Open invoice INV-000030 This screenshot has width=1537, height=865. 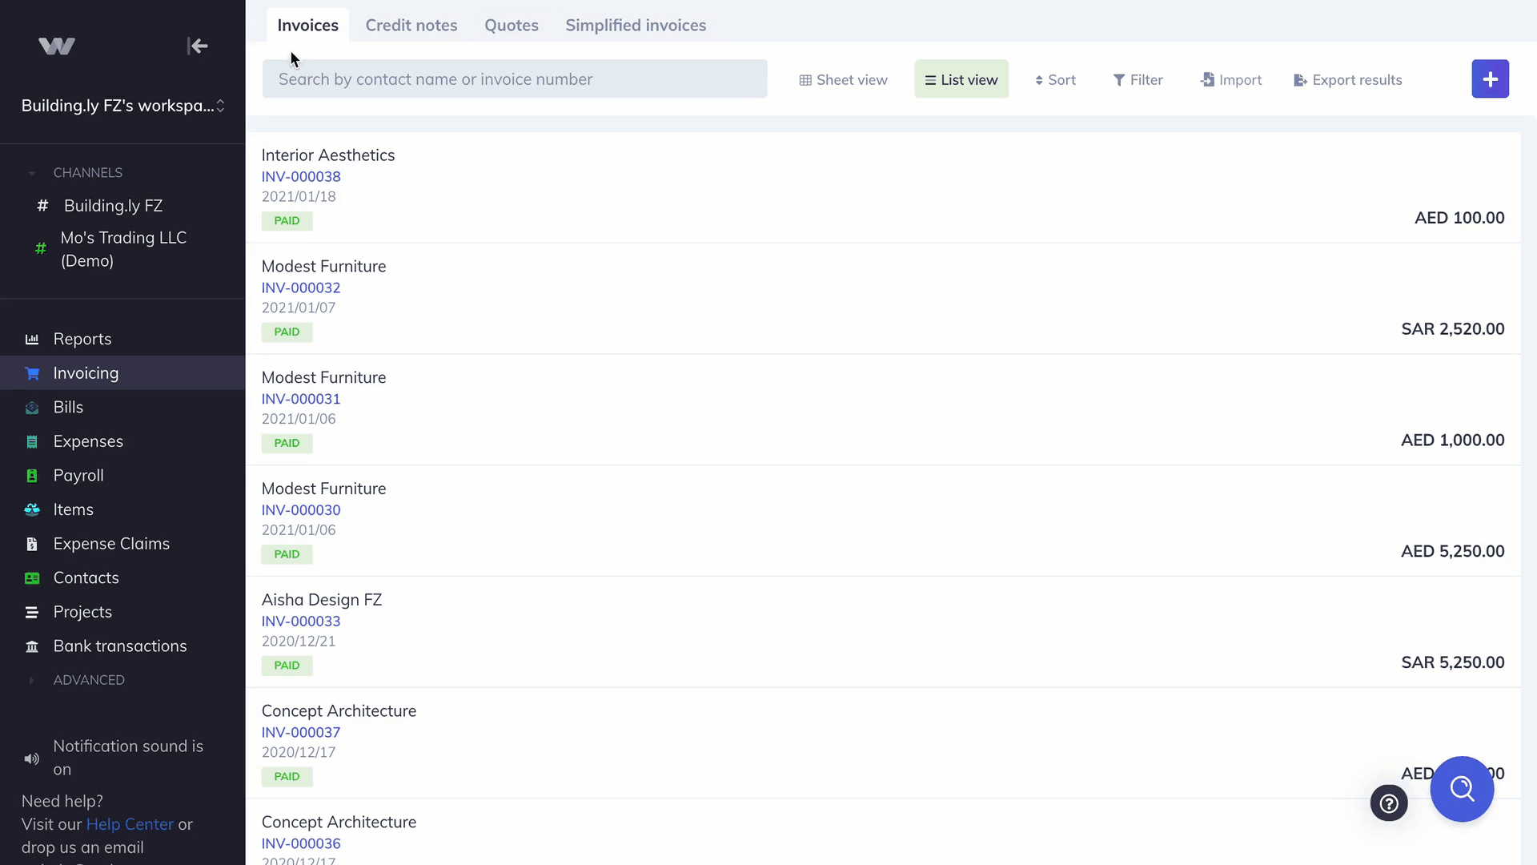pos(301,510)
